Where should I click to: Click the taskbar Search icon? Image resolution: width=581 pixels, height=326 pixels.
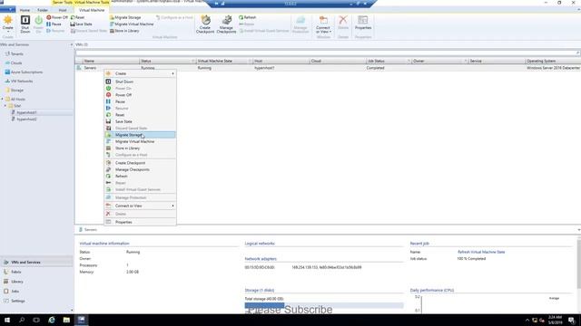click(x=22, y=320)
